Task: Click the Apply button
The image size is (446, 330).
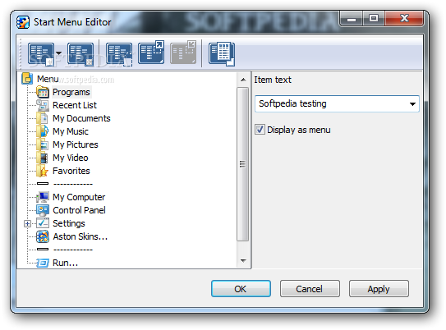Action: (x=379, y=289)
